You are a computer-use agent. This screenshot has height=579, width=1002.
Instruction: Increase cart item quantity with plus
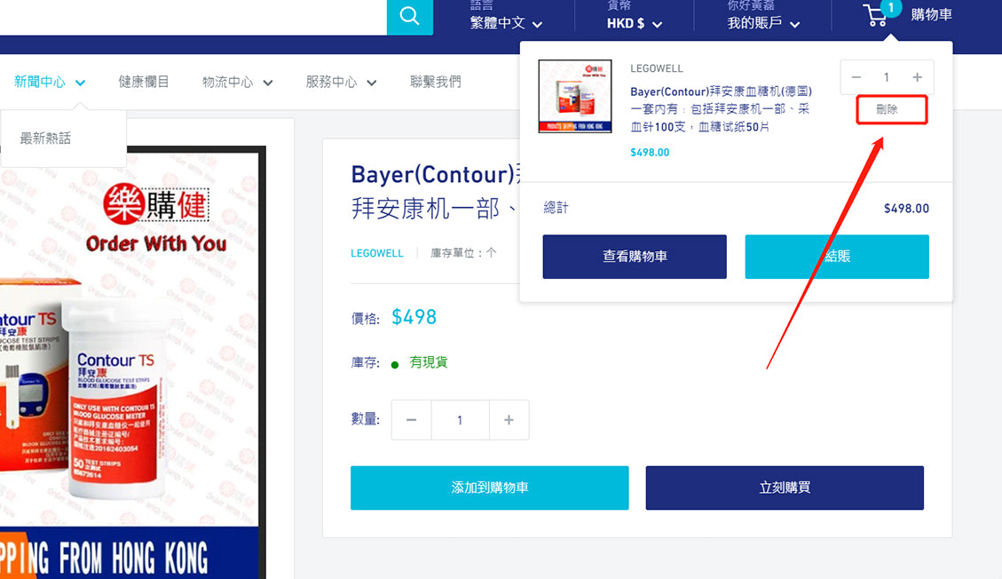917,77
